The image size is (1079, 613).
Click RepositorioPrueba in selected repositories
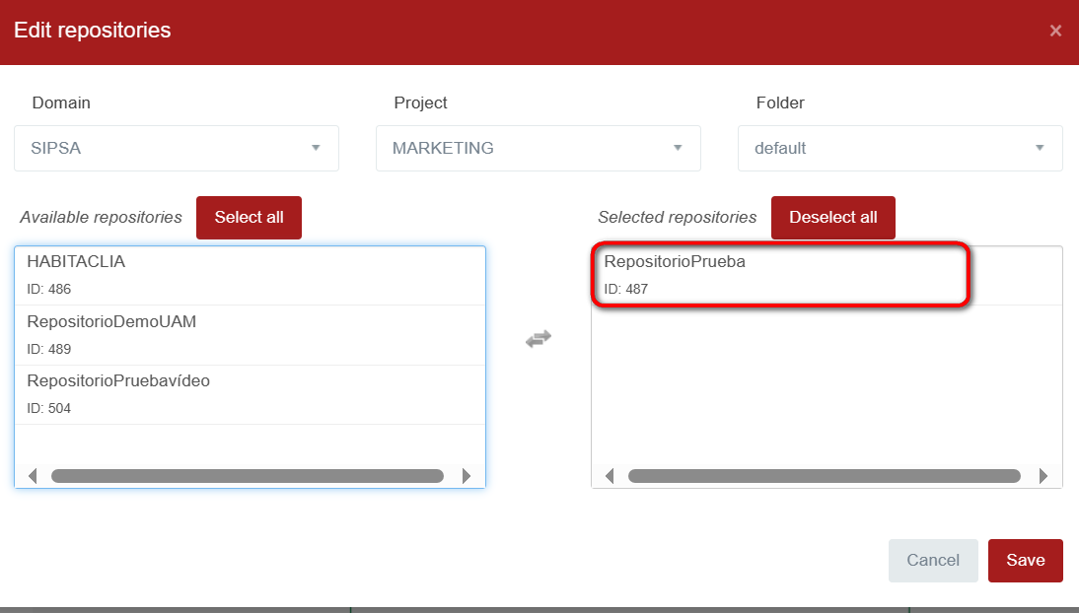tap(781, 275)
